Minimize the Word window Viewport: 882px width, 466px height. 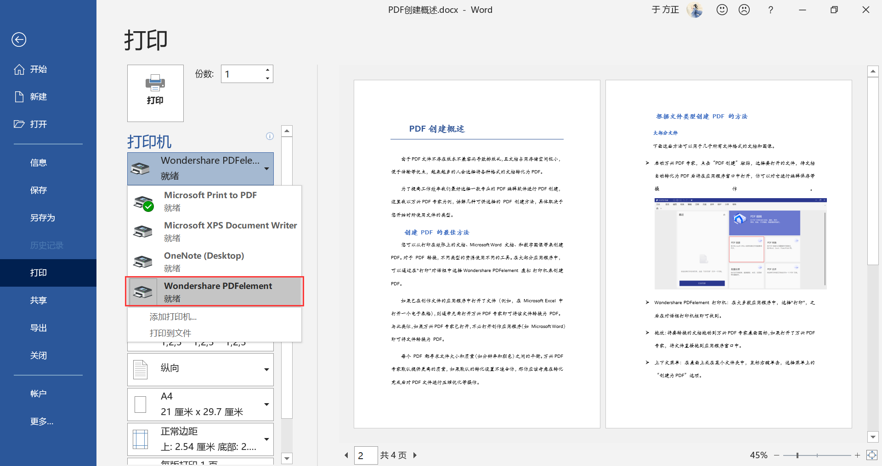click(803, 10)
